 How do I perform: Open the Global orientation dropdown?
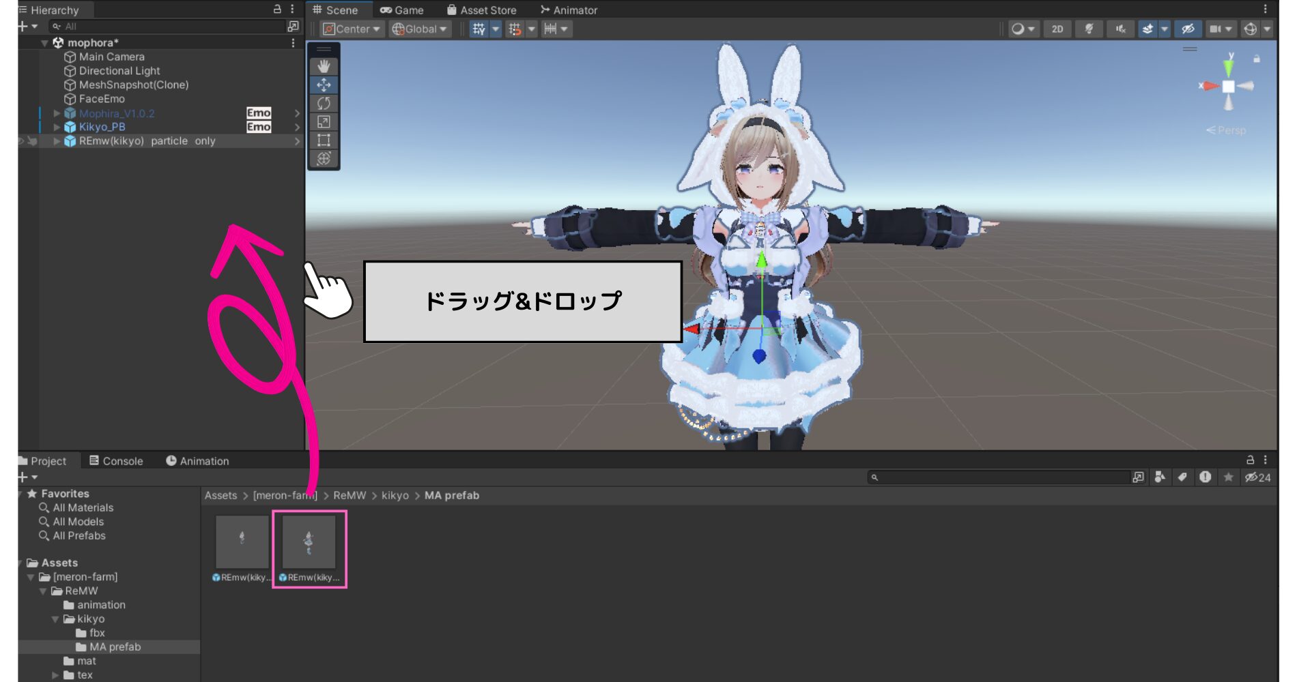pos(418,29)
